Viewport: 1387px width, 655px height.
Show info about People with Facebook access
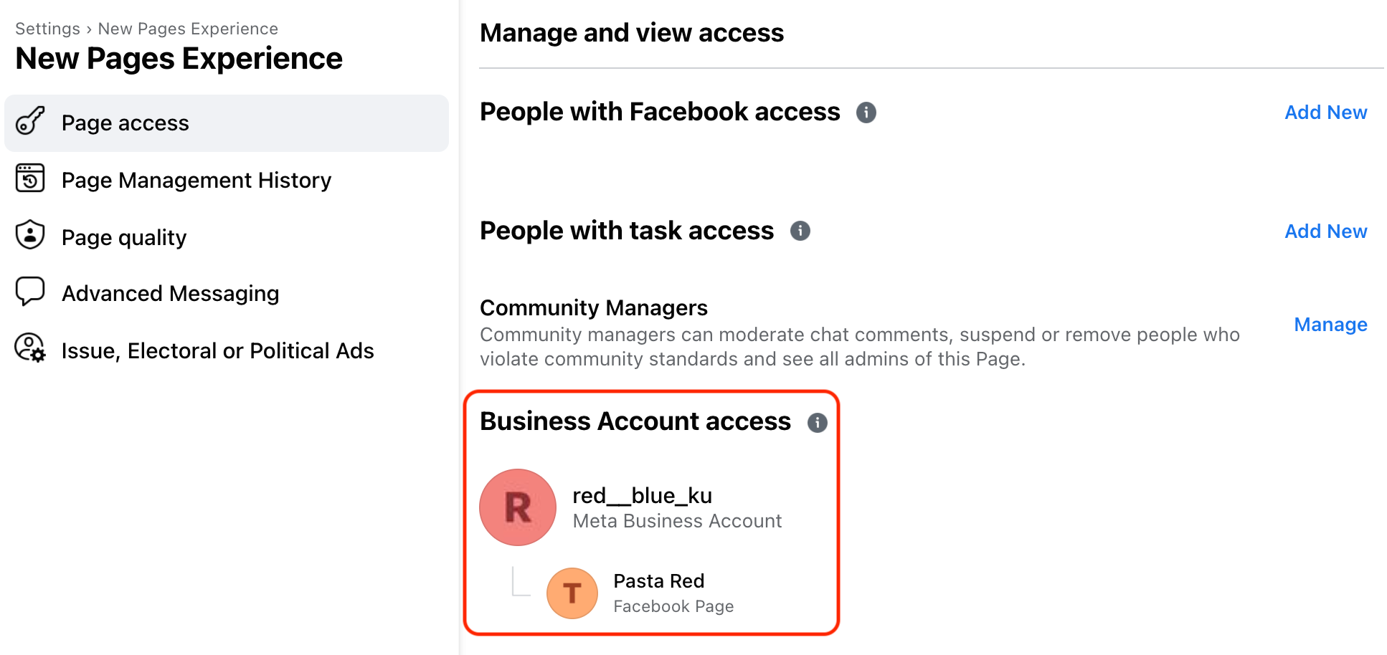866,113
